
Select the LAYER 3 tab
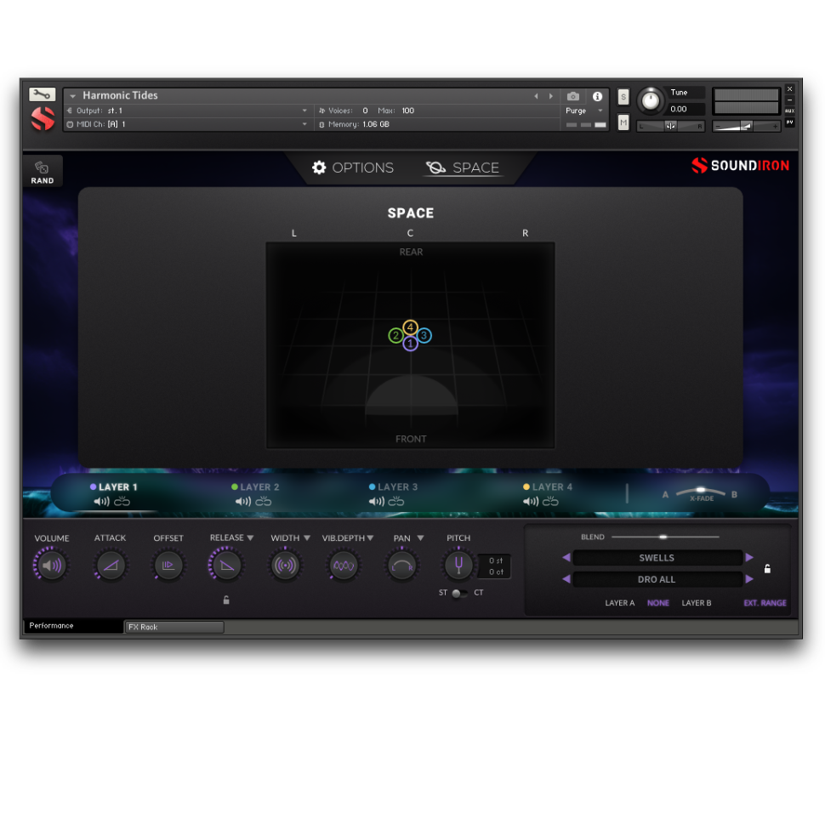pos(394,487)
